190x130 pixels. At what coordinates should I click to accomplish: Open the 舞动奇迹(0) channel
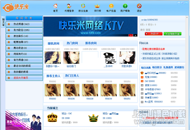[24, 48]
